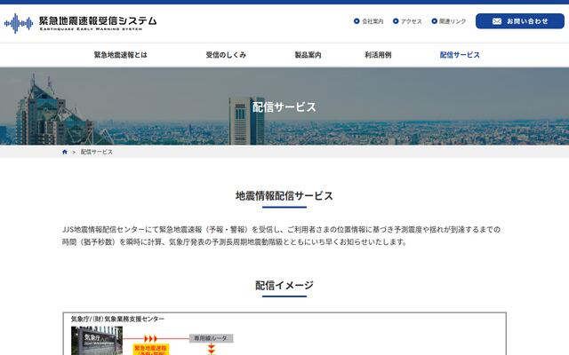Click the envelope icon in お問い合わせ button

tap(497, 21)
